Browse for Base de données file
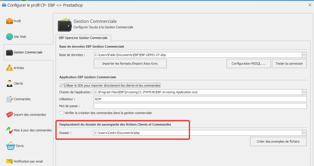The height and width of the screenshot is (166, 314). [x=304, y=55]
